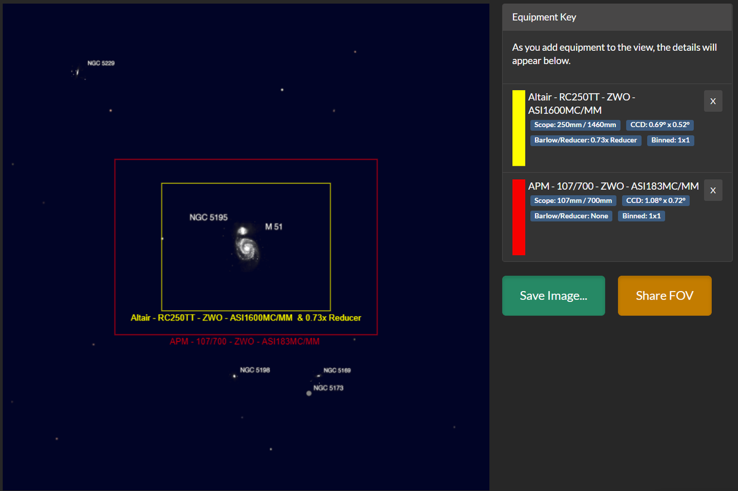The height and width of the screenshot is (491, 738).
Task: Click the CCD: 0.69° x 0.52° tag
Action: pos(659,125)
